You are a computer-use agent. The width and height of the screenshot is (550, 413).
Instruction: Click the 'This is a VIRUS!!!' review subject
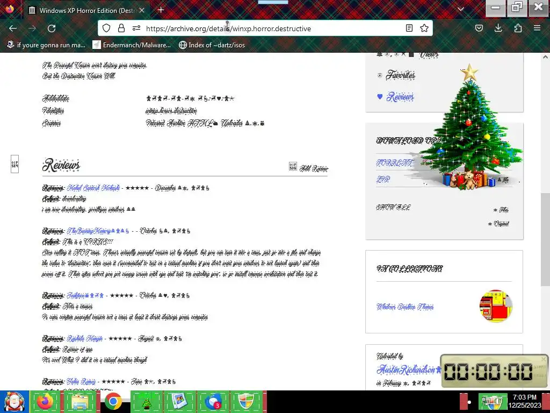tap(88, 241)
